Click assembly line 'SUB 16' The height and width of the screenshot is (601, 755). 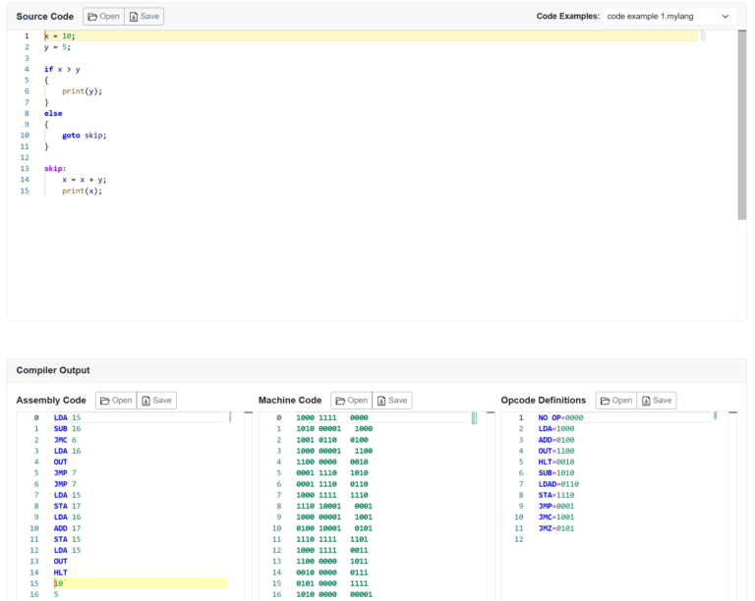[68, 429]
